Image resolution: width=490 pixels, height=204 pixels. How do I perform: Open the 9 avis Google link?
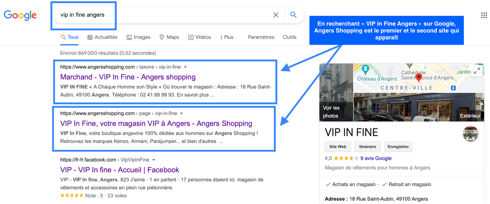click(376, 158)
